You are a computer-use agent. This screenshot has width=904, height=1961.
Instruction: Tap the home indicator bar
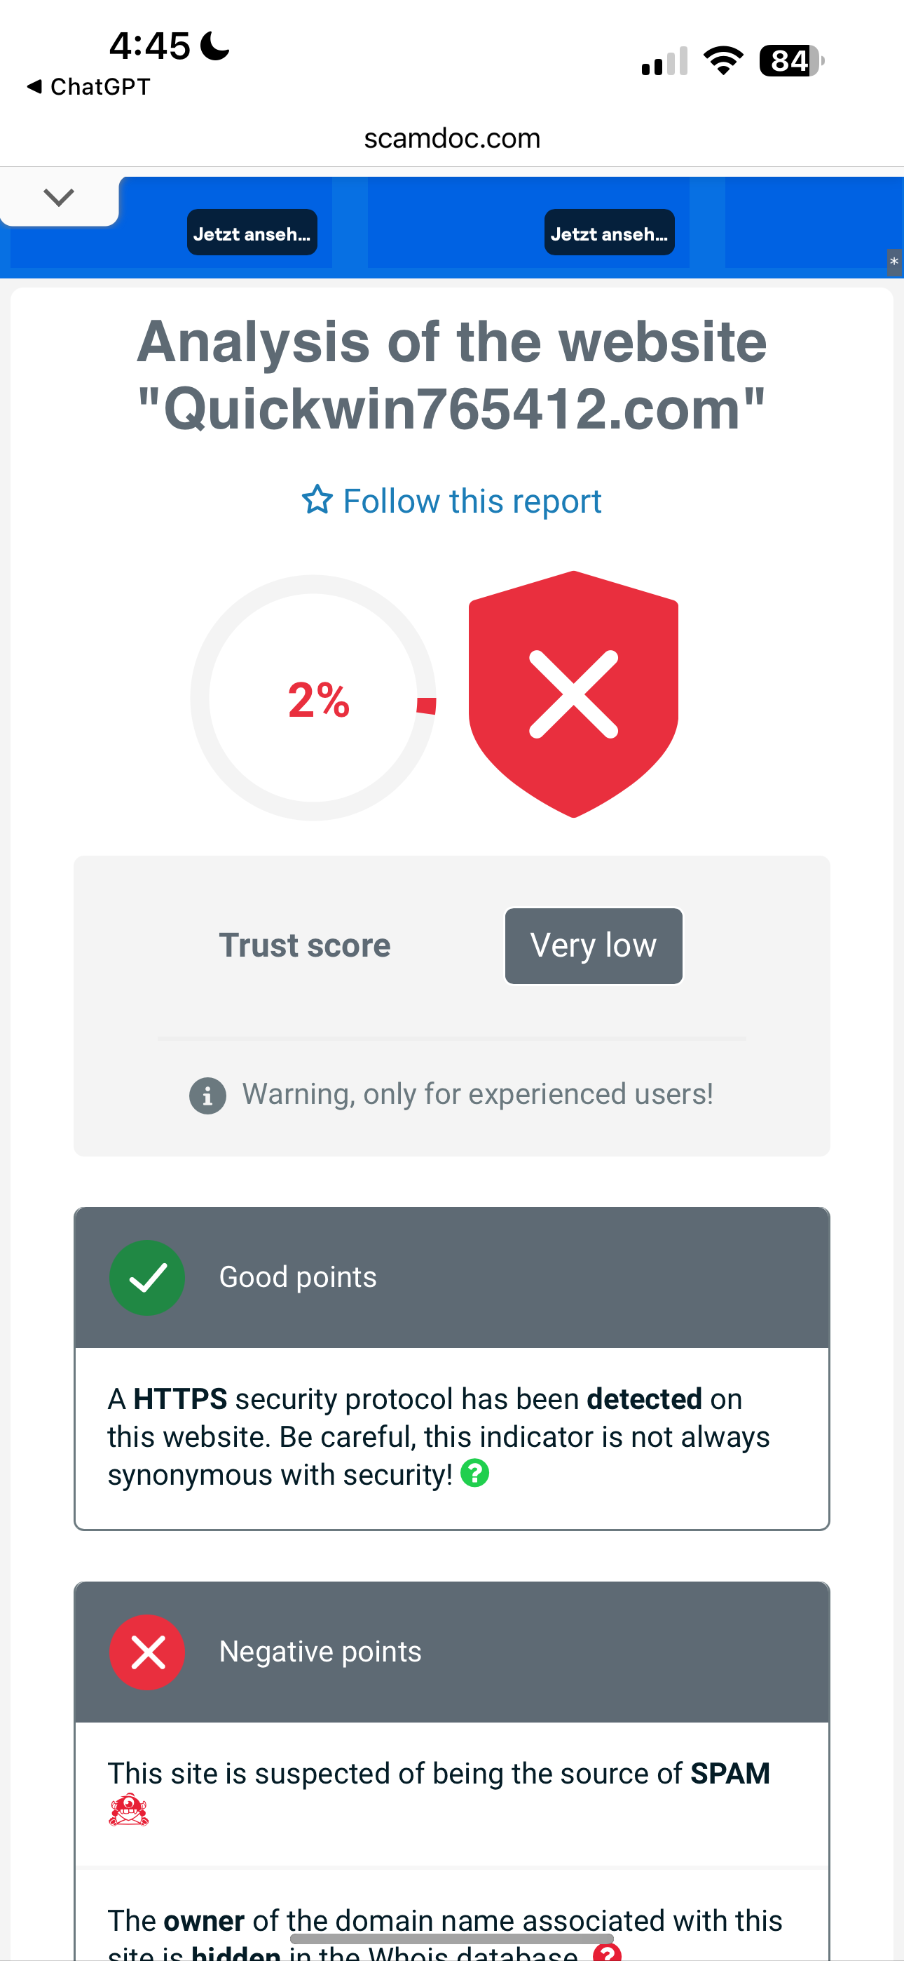(452, 1938)
